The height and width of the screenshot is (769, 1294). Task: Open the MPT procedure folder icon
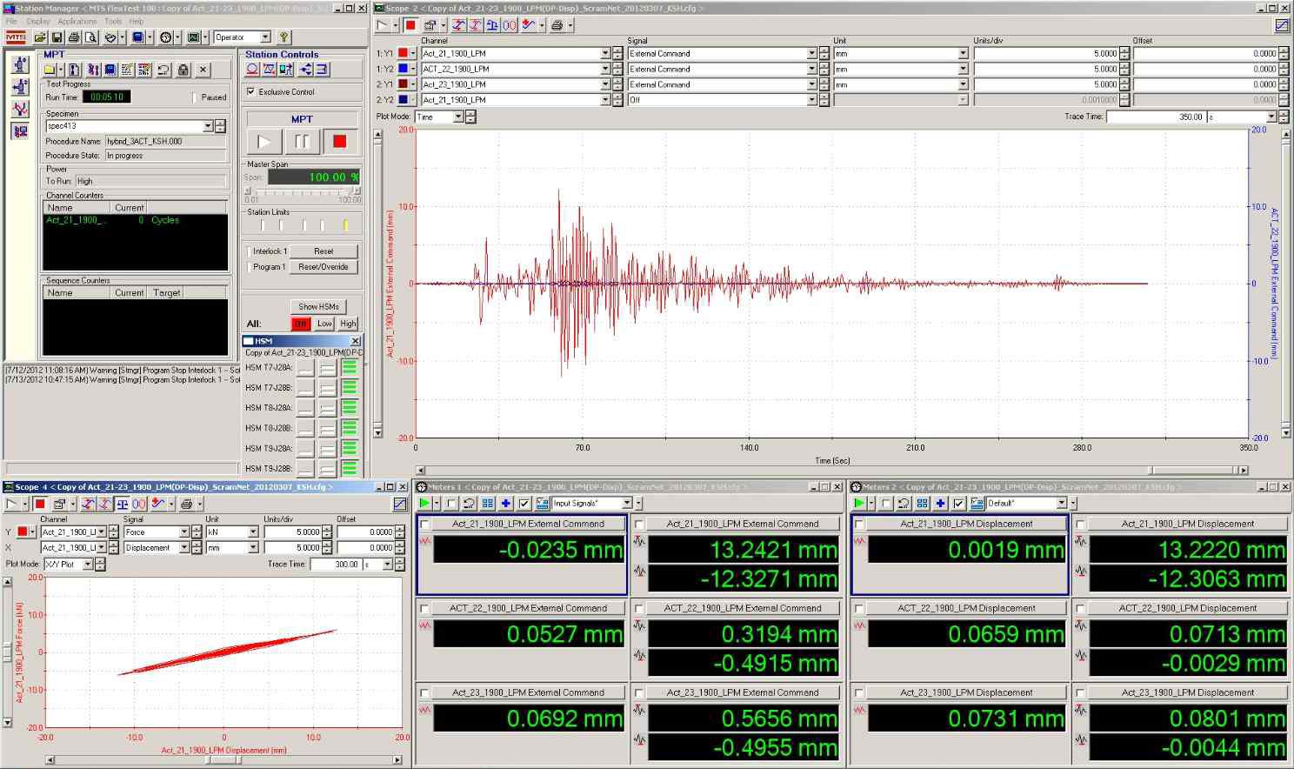click(x=50, y=70)
